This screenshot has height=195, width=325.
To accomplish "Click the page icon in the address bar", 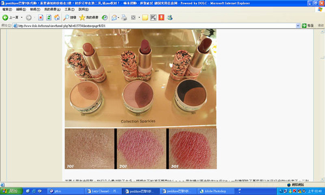I will (15, 25).
